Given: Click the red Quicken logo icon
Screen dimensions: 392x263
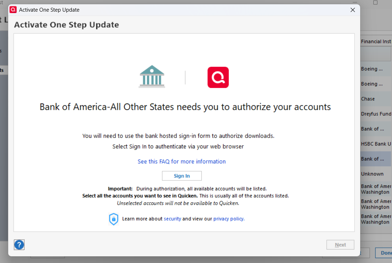Looking at the screenshot, I should 218,77.
